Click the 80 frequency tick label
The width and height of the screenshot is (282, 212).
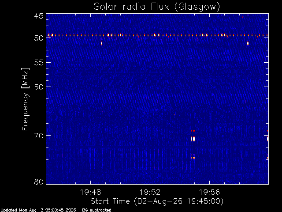pyautogui.click(x=39, y=182)
